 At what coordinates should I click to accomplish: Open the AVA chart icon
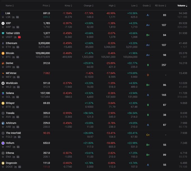pyautogui.click(x=13, y=117)
